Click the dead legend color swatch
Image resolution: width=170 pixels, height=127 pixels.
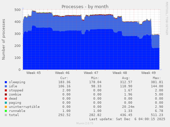point(6,99)
